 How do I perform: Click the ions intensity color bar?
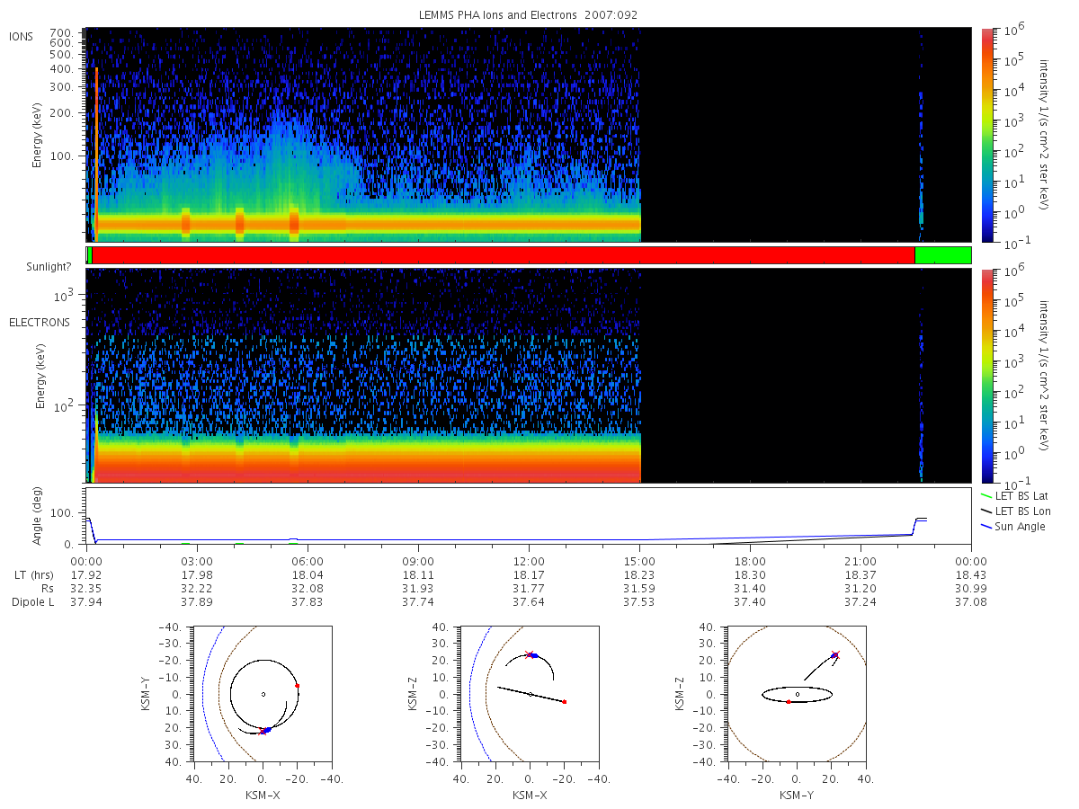[987, 135]
